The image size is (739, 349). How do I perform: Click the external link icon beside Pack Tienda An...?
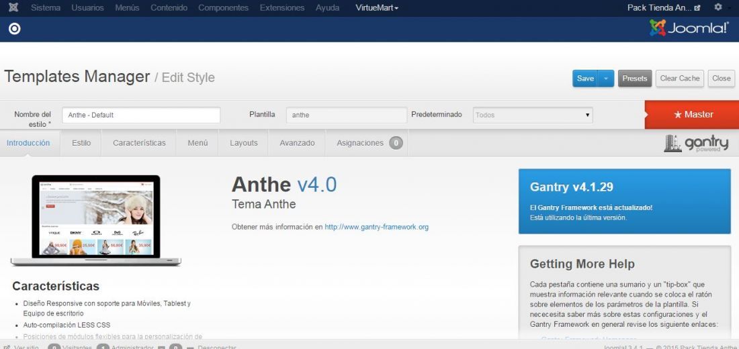(697, 8)
